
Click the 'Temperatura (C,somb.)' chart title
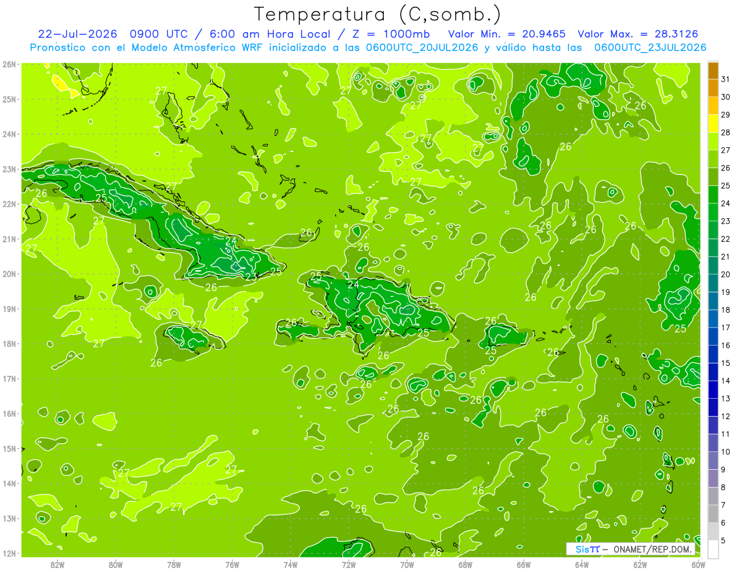coord(378,15)
